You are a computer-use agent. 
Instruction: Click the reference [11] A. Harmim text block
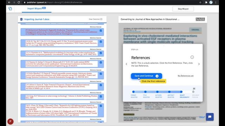(x=62, y=54)
